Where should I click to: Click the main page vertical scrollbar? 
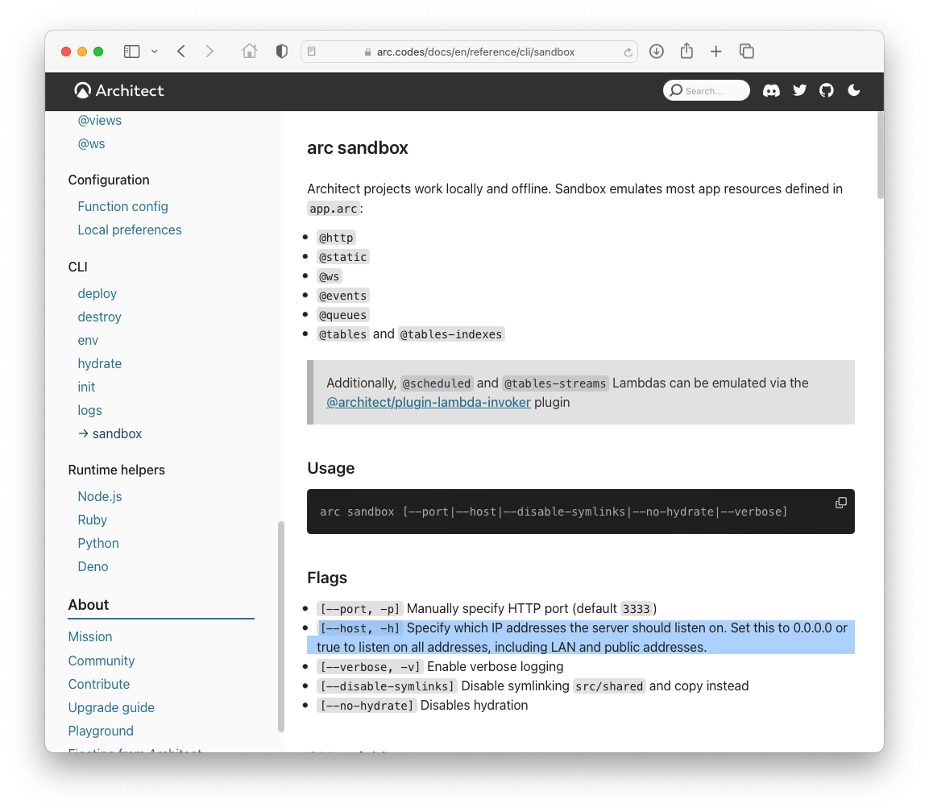[x=881, y=155]
